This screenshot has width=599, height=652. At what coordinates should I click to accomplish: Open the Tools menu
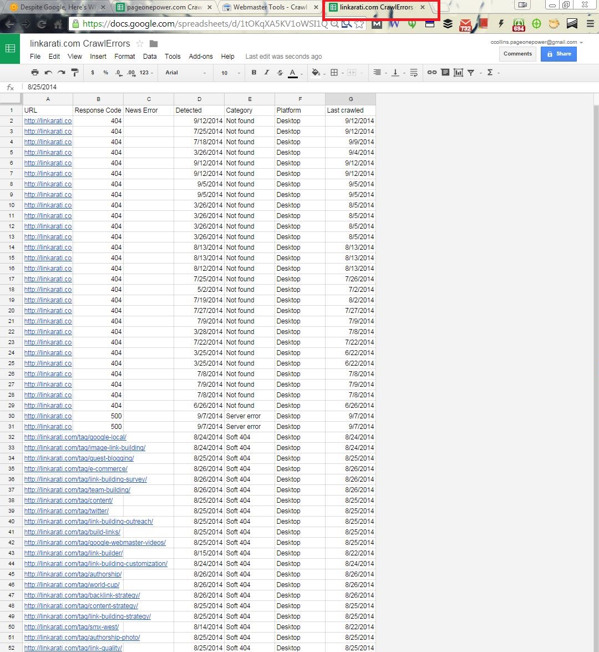[x=172, y=57]
